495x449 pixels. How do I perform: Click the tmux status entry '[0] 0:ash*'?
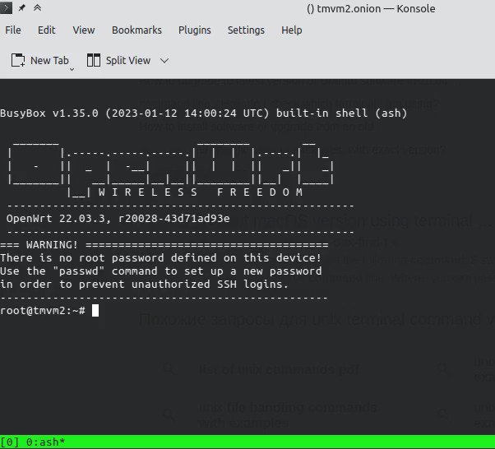pos(33,442)
